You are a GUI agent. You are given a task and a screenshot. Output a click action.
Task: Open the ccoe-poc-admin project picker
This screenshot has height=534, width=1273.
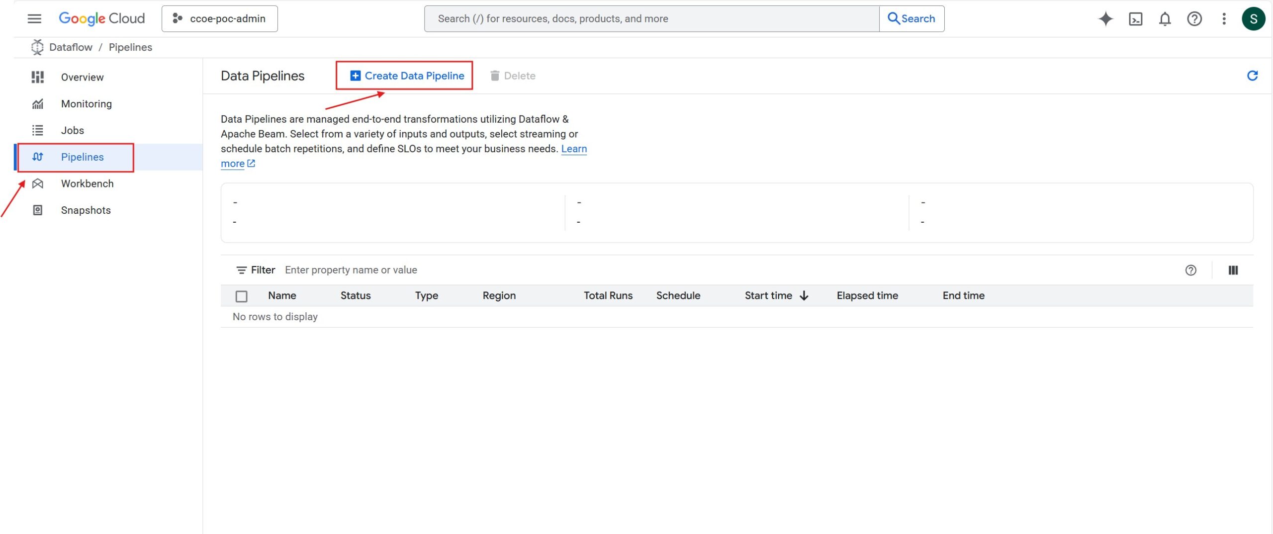coord(219,19)
